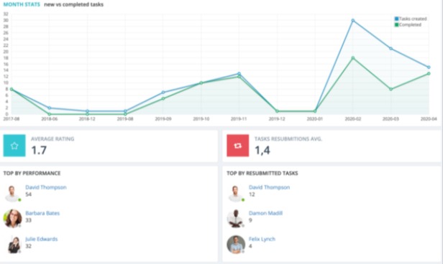443x264 pixels.
Task: Click the TOP BY PERFORMANCE heading
Action: click(x=32, y=174)
